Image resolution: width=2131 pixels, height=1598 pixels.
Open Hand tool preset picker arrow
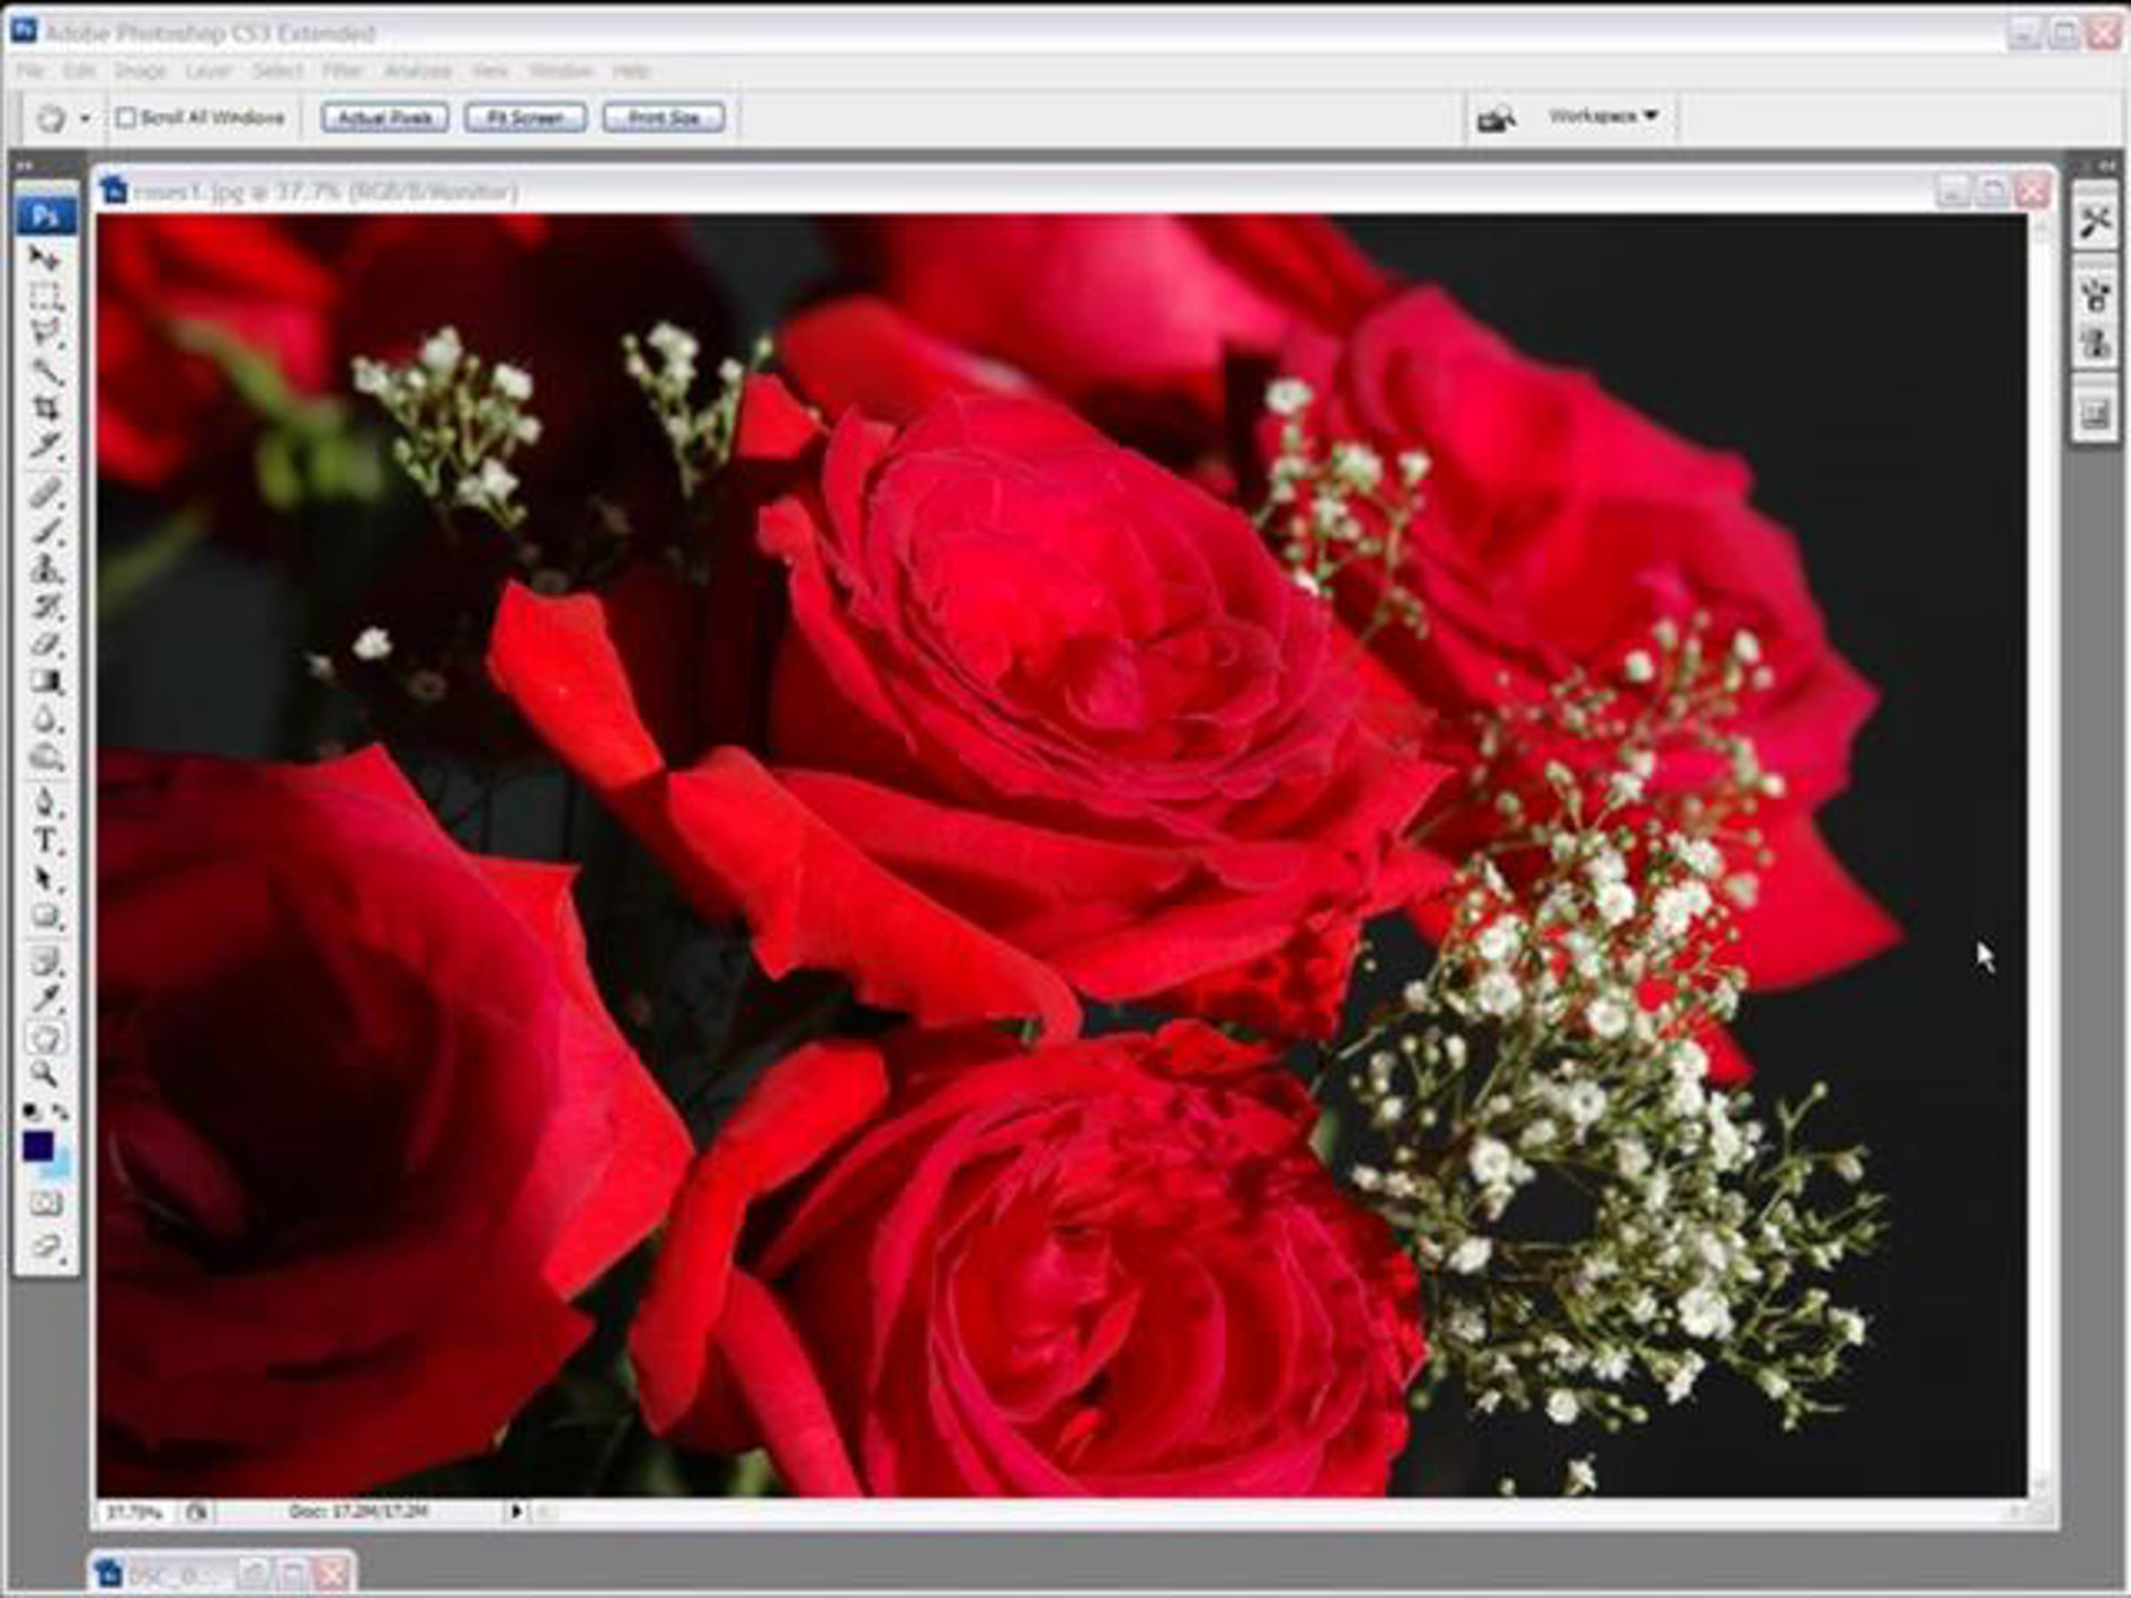(84, 118)
